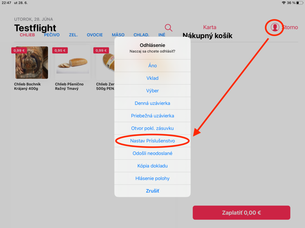This screenshot has height=228, width=305.
Task: Open the user profile icon
Action: 275,27
